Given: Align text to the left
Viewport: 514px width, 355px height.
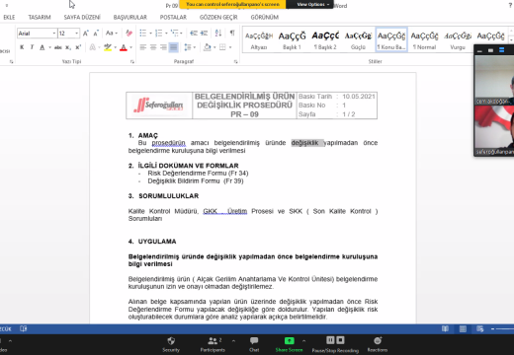Looking at the screenshot, I should (x=142, y=47).
